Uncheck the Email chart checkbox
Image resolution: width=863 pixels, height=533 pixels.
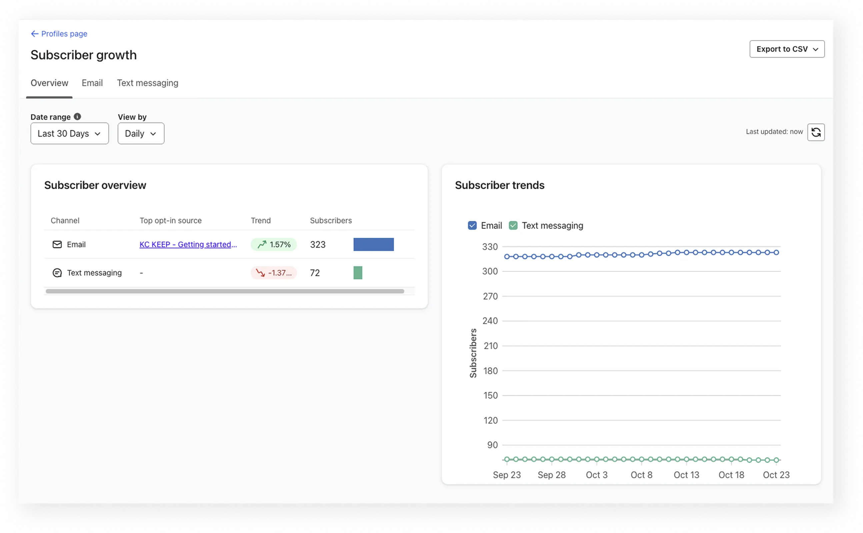pyautogui.click(x=472, y=225)
